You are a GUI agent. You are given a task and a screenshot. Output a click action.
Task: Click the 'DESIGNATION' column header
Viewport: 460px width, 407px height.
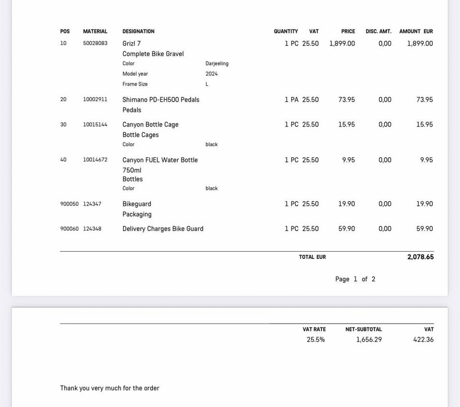click(138, 31)
